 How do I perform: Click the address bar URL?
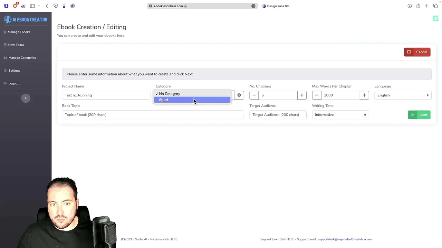click(168, 6)
